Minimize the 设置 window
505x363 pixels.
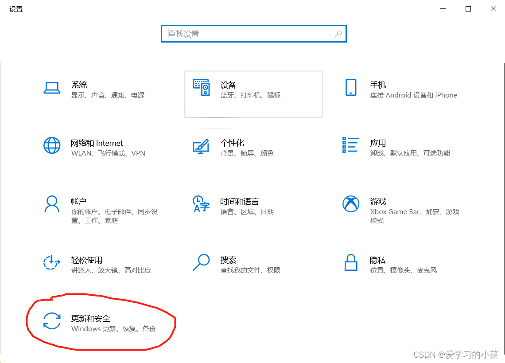[x=443, y=9]
